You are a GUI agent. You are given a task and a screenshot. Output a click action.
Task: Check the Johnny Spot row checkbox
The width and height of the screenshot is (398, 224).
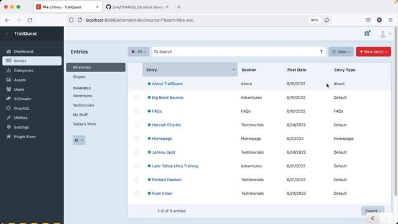pyautogui.click(x=137, y=152)
